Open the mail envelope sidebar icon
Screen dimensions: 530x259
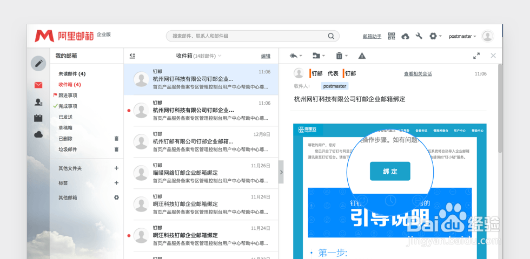(x=38, y=85)
